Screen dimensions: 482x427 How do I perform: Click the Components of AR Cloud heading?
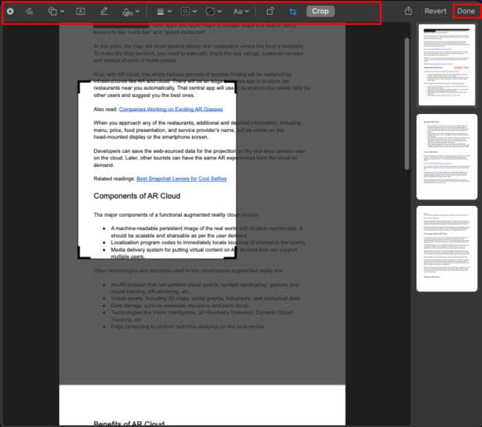[137, 196]
